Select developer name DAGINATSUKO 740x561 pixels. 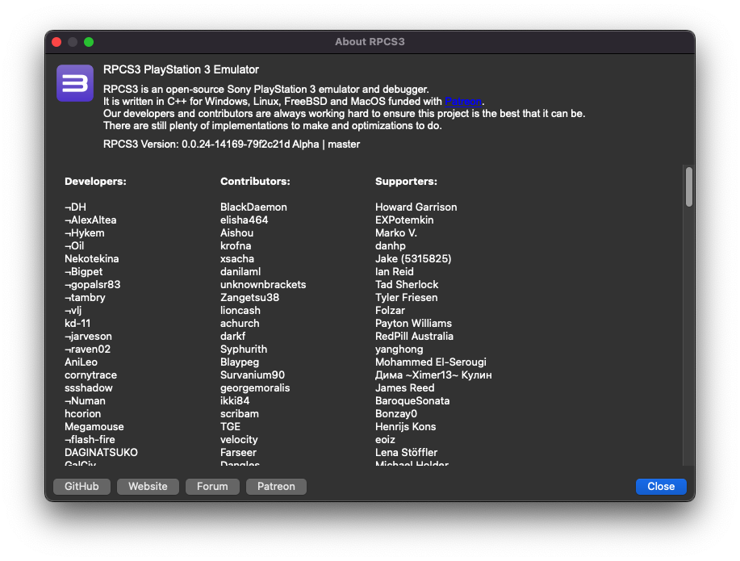tap(101, 452)
